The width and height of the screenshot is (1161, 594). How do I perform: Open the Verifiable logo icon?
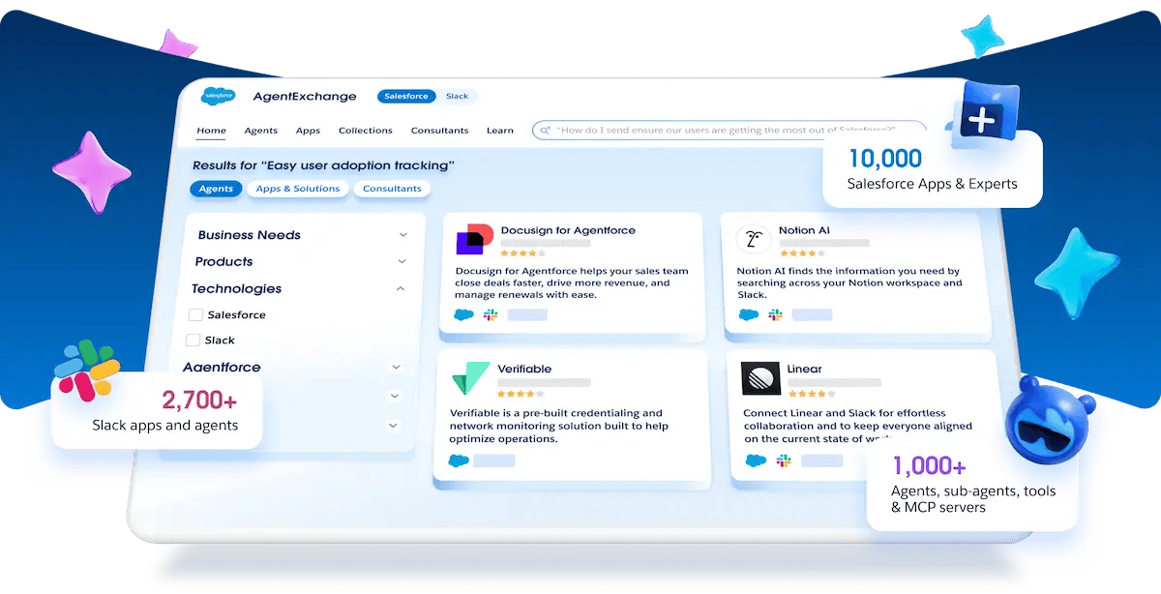(x=470, y=378)
